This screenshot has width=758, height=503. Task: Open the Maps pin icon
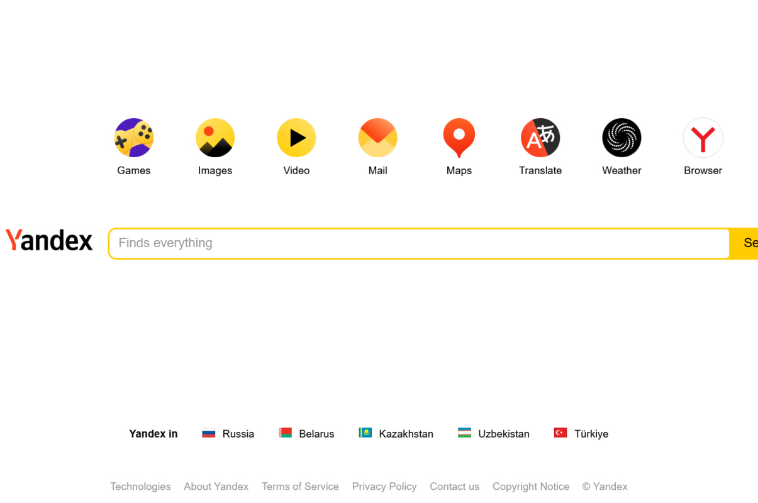(x=459, y=138)
